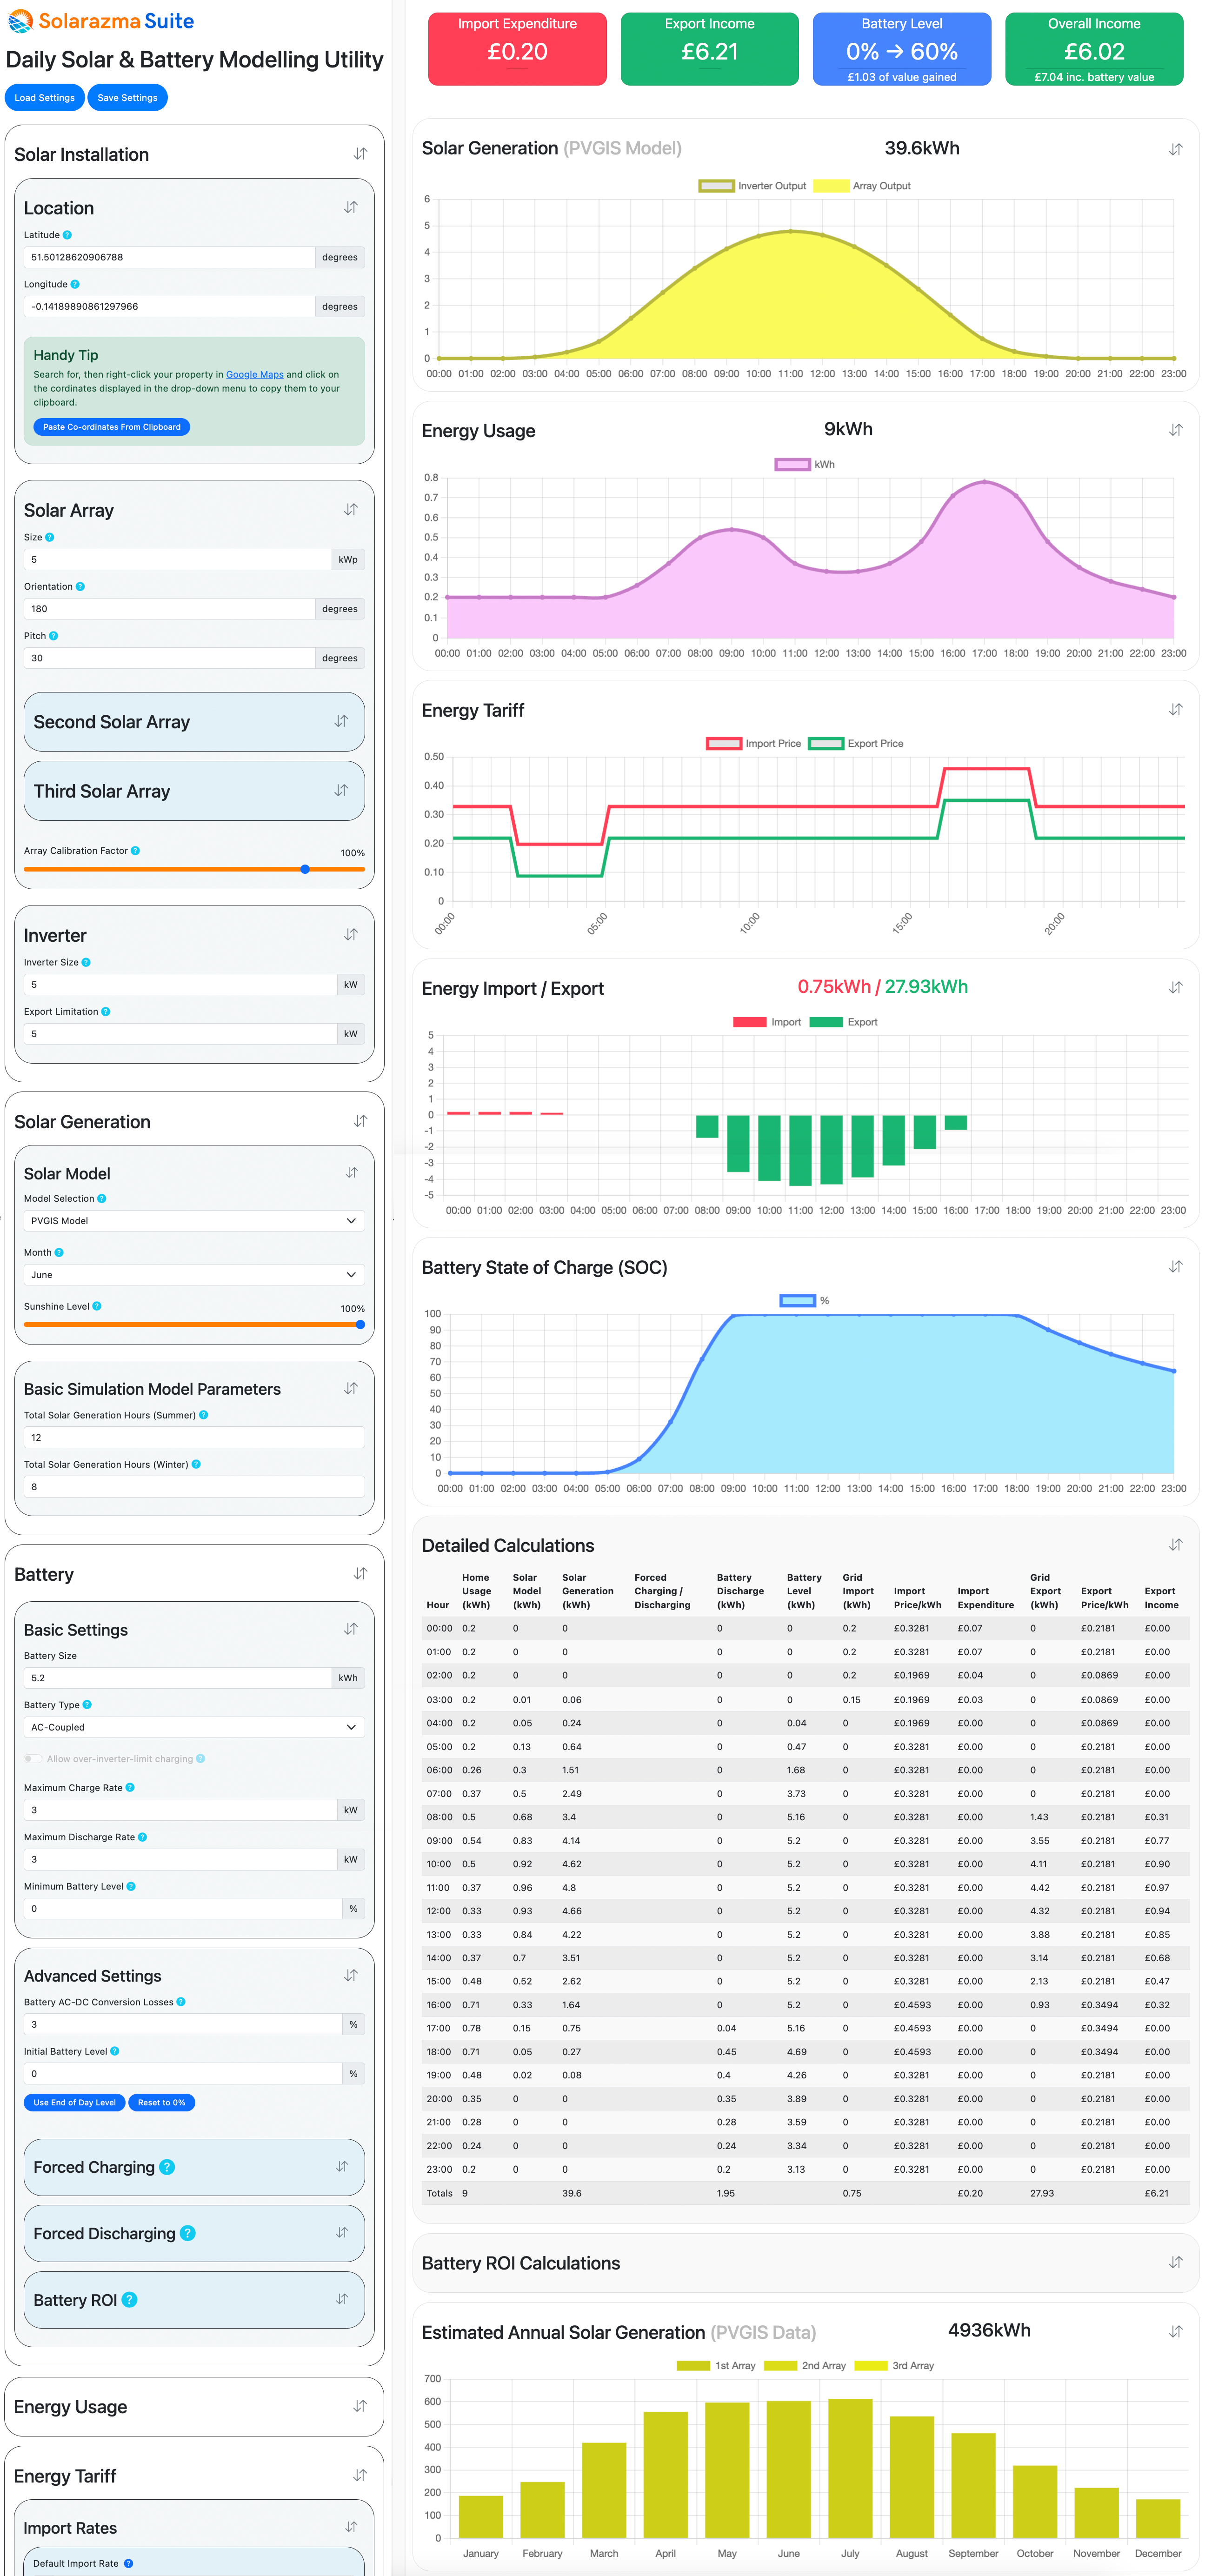
Task: Open the Google Maps link
Action: (x=254, y=374)
